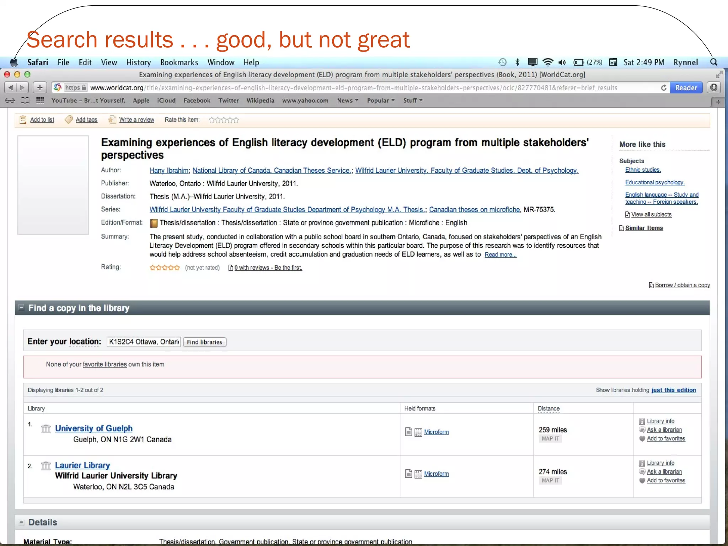Open the Edit menu
728x546 pixels.
(85, 62)
